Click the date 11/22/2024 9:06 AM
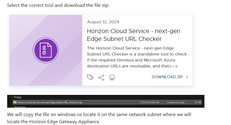Image resolution: width=231 pixels, height=125 pixels. (x=149, y=102)
